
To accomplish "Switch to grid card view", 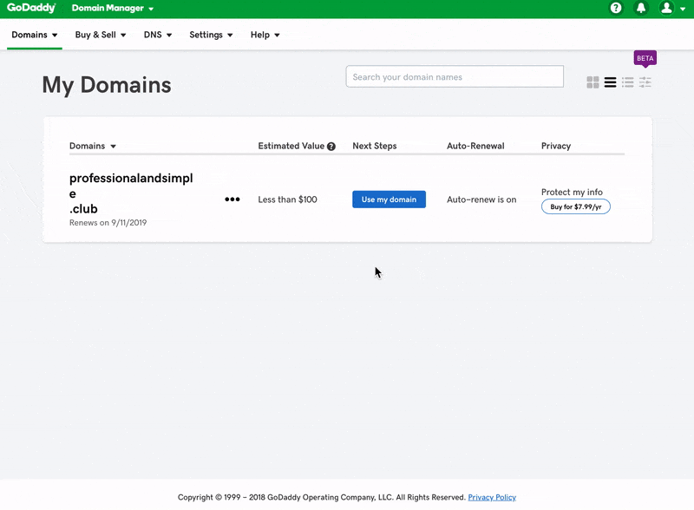I will (x=593, y=82).
